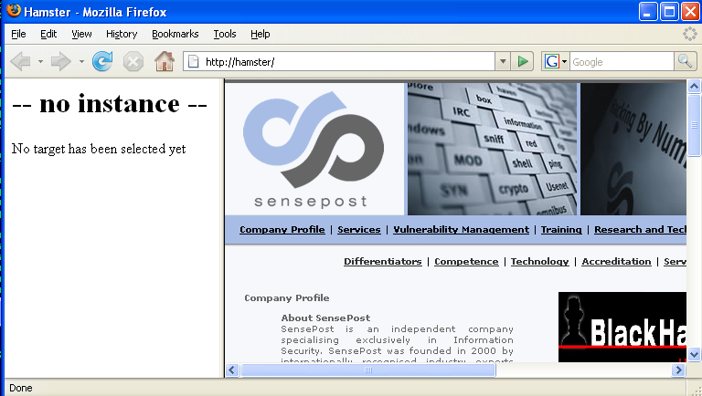Open the Tools menu

click(x=224, y=34)
